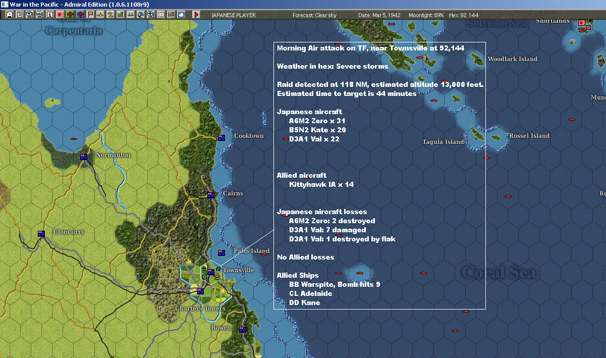Select the Cooktown base flag
Screen dimensions: 606x358
(221, 137)
